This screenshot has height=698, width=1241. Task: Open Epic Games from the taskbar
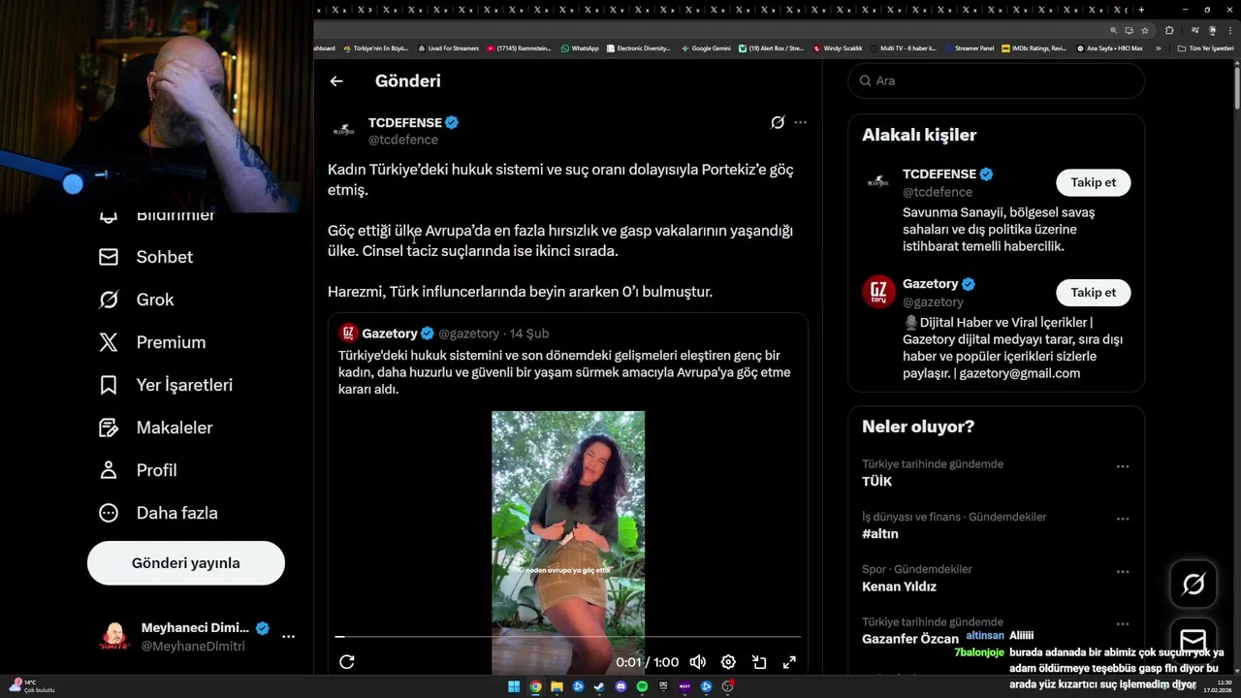[663, 686]
